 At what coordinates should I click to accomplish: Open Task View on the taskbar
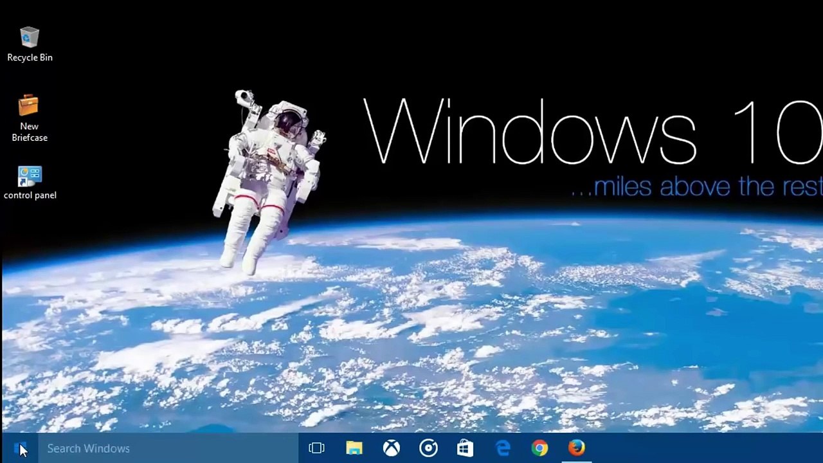tap(316, 448)
